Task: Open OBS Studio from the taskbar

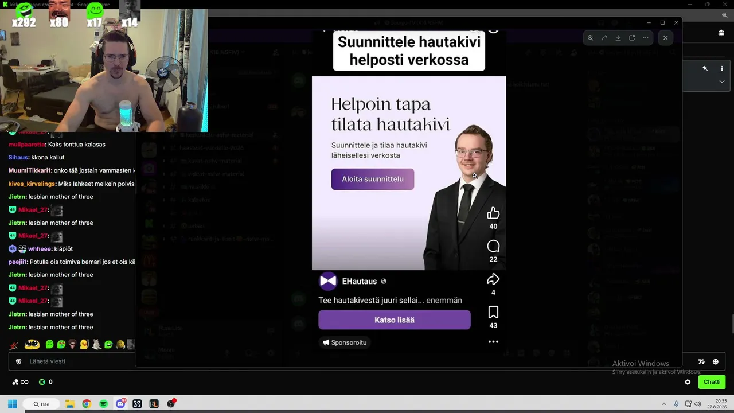Action: 171,404
